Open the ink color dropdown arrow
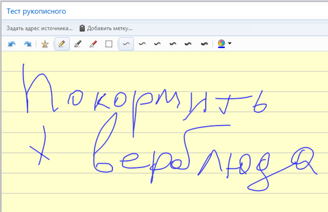The image size is (328, 212). 230,43
